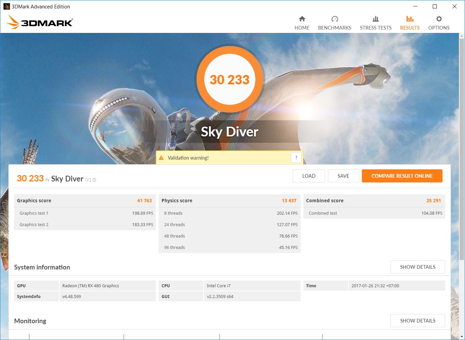Click the validation warning triangle icon

tap(161, 158)
